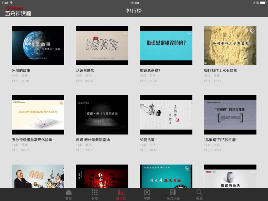Image resolution: width=268 pixels, height=201 pixels.
Task: Tap the category label 分类: 地理
Action: tap(20, 76)
